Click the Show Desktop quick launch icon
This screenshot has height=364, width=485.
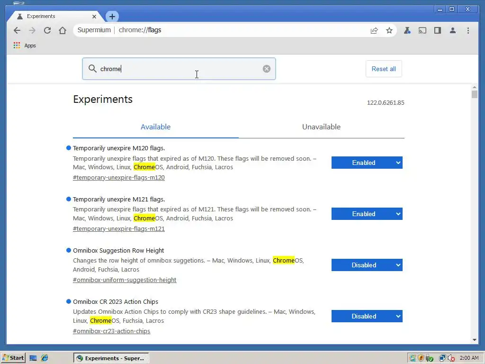pyautogui.click(x=33, y=358)
